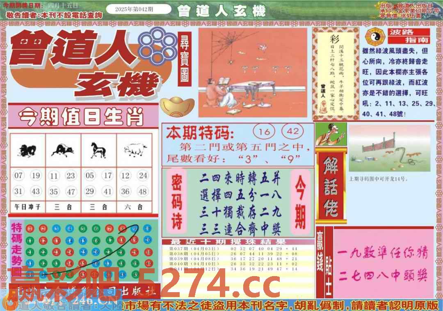Click the white ox image above 六合
The width and height of the screenshot is (443, 311).
(135, 150)
